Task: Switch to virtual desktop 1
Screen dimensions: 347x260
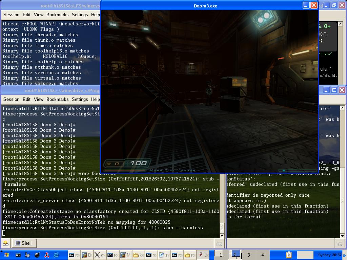Action: [221, 255]
